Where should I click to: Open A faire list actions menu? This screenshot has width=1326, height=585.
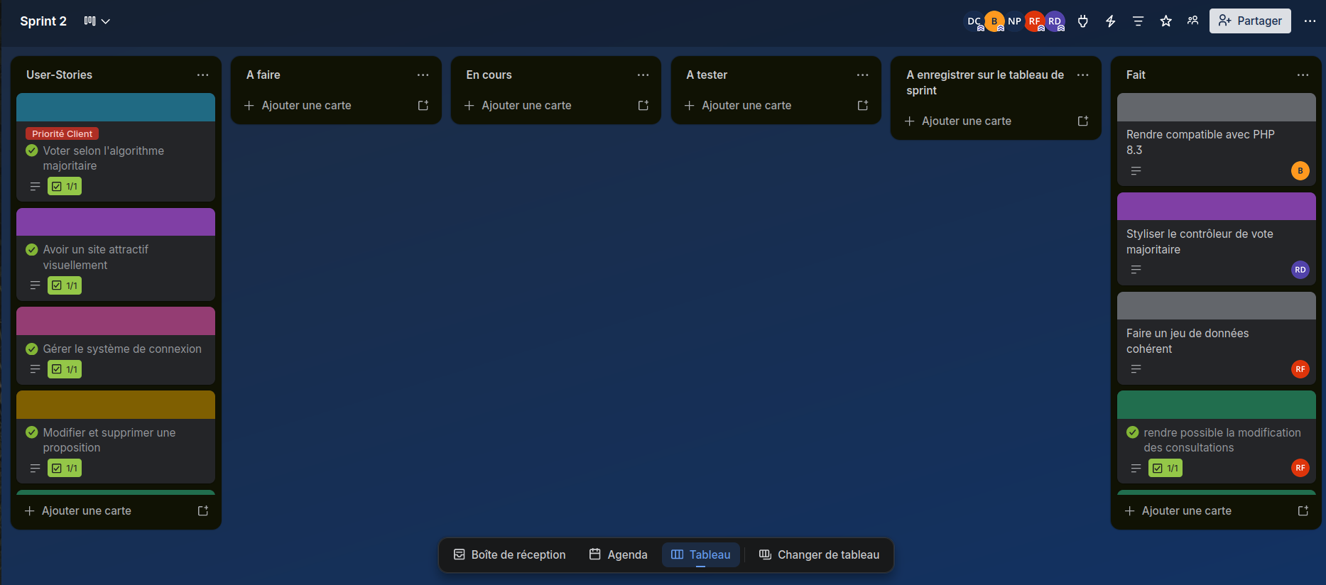pos(423,75)
